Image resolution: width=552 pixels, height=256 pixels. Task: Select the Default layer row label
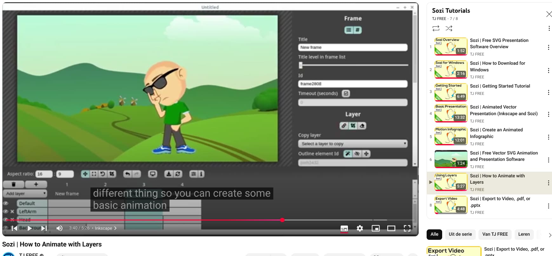32,203
